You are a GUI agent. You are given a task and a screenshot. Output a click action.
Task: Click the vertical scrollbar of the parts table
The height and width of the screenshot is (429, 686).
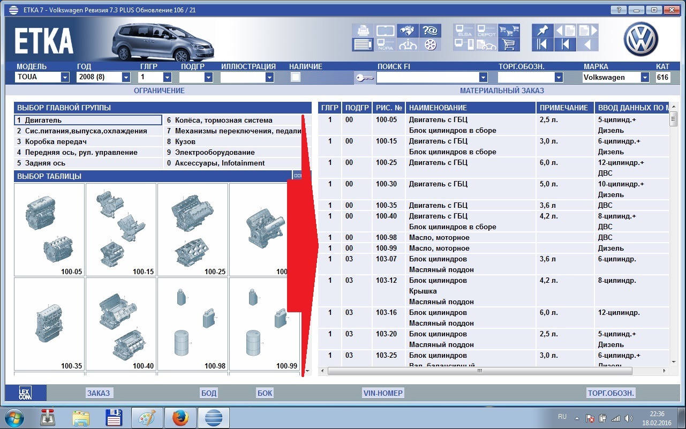tap(673, 120)
